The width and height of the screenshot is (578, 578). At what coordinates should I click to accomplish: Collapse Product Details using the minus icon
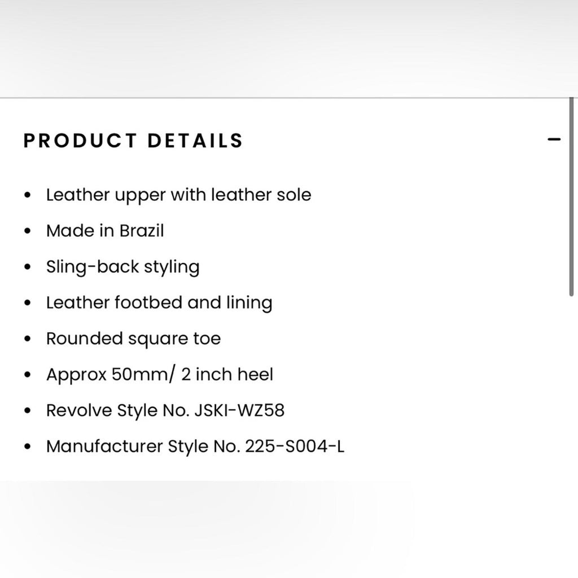[x=554, y=139]
